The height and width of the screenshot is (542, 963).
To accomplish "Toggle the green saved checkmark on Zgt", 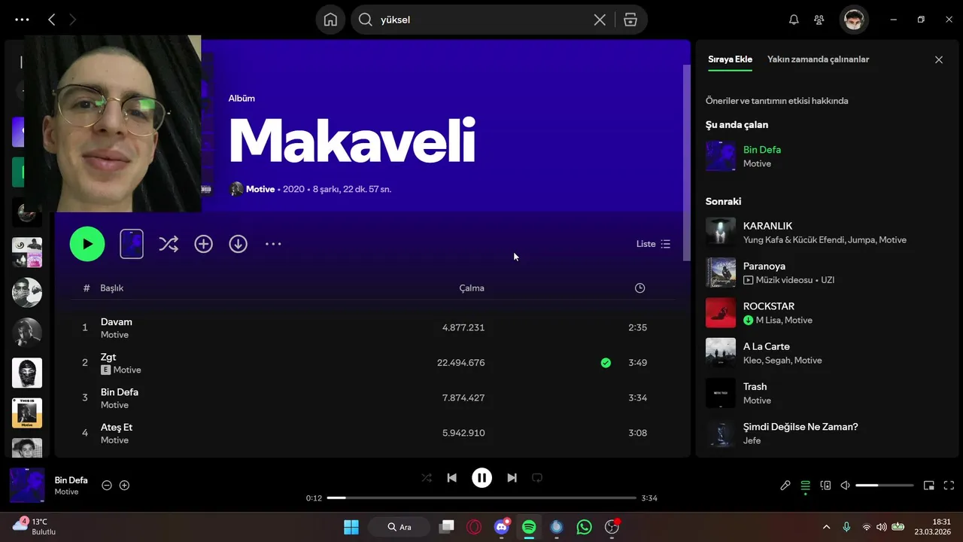I will 606,363.
